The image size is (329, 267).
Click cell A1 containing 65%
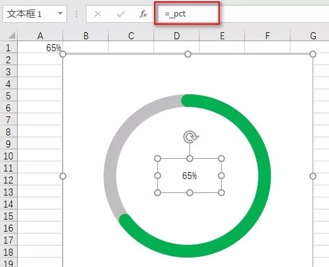pyautogui.click(x=40, y=47)
